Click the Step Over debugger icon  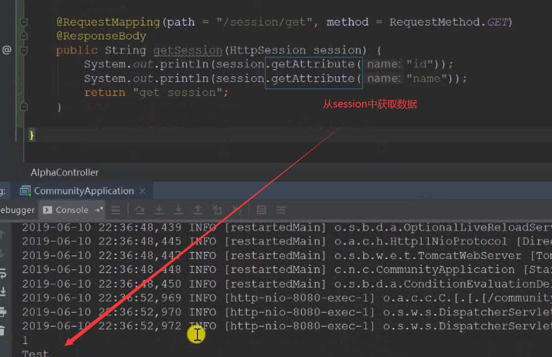click(x=140, y=210)
